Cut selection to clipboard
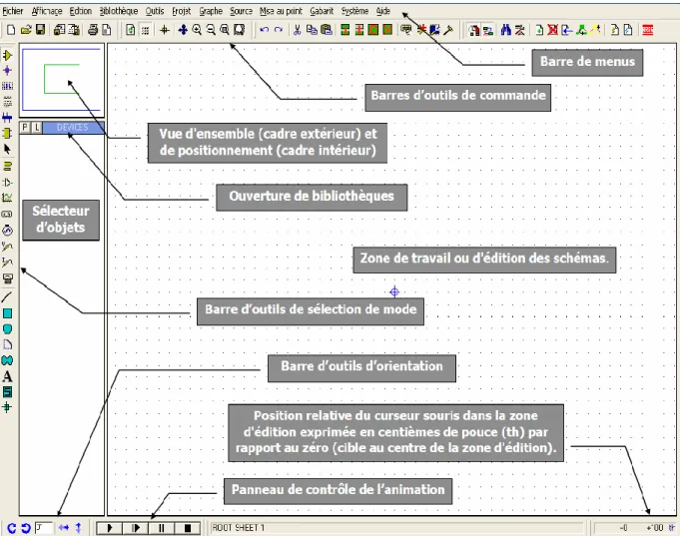The width and height of the screenshot is (680, 536). tap(298, 30)
